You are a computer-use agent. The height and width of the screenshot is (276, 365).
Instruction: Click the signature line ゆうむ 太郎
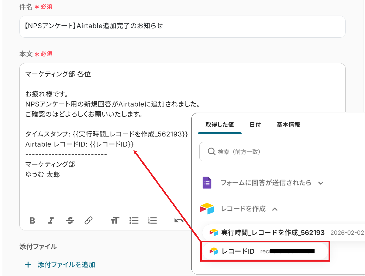pyautogui.click(x=43, y=174)
